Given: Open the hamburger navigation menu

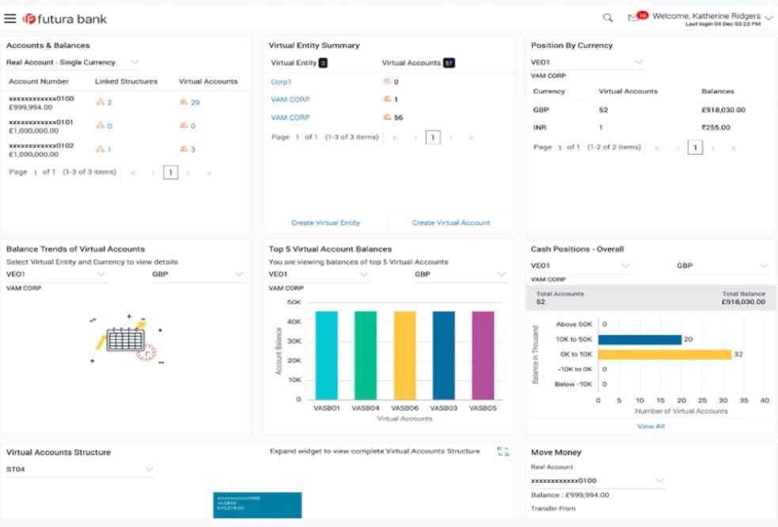Looking at the screenshot, I should (x=11, y=17).
